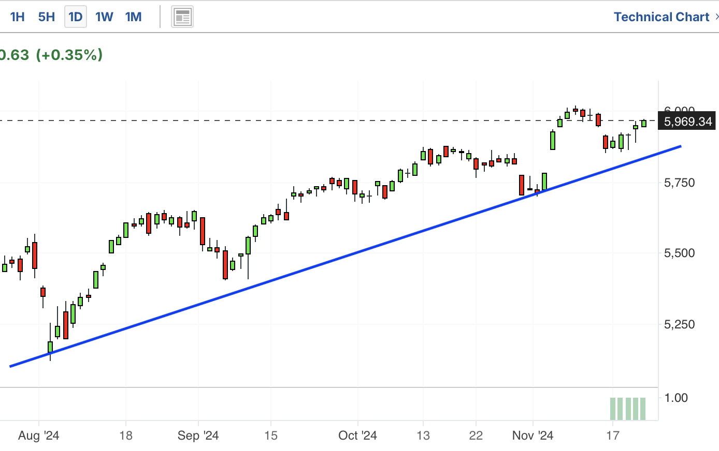Click the 5,750 price axis label
The height and width of the screenshot is (451, 719).
tap(680, 183)
